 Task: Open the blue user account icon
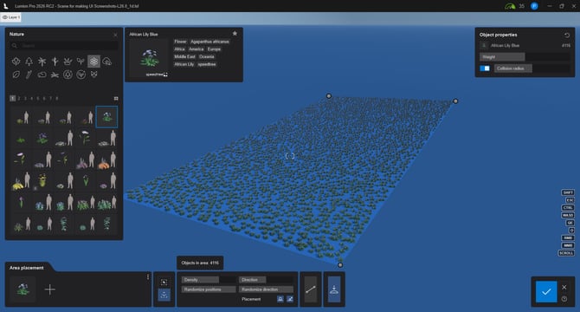coord(534,6)
